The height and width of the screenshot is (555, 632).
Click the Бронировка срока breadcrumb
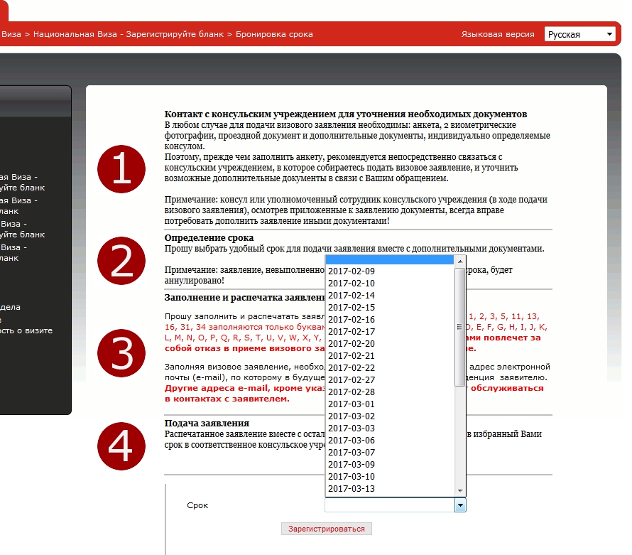coord(274,34)
